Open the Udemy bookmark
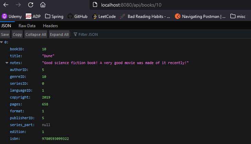The image size is (251, 144). tap(12, 16)
